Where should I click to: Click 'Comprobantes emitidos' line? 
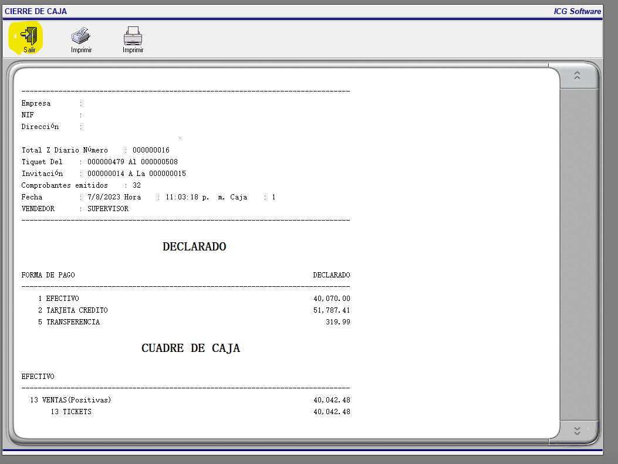(81, 185)
